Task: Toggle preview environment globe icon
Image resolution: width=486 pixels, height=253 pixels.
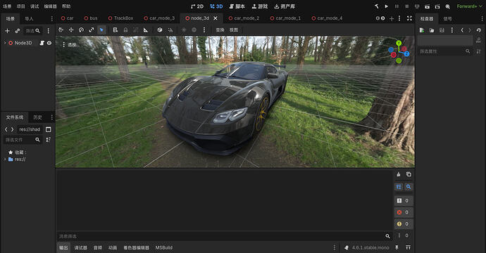Action: coord(194,30)
